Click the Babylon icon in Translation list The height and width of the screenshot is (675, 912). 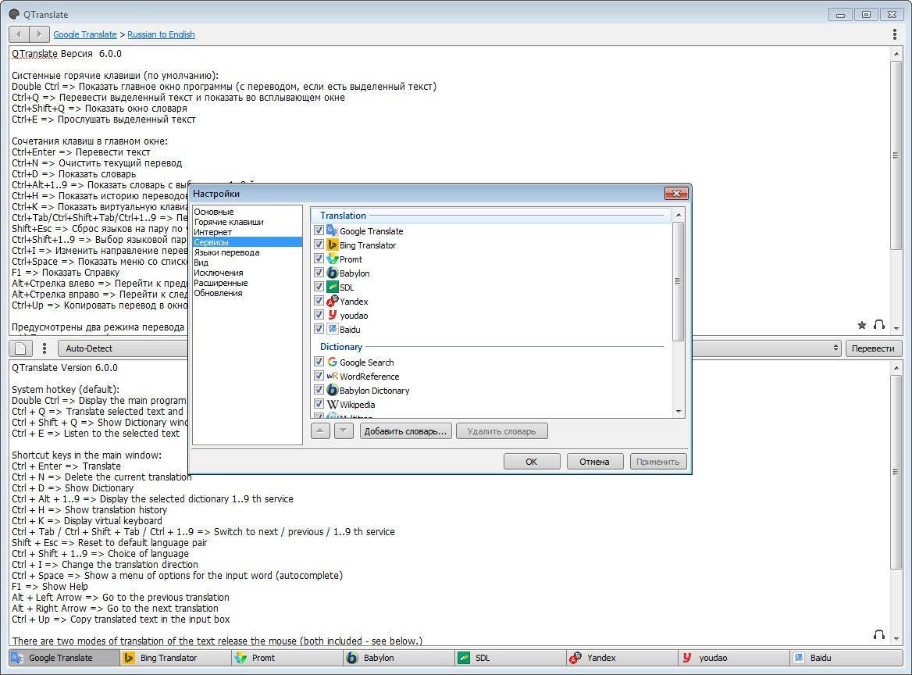(x=332, y=273)
